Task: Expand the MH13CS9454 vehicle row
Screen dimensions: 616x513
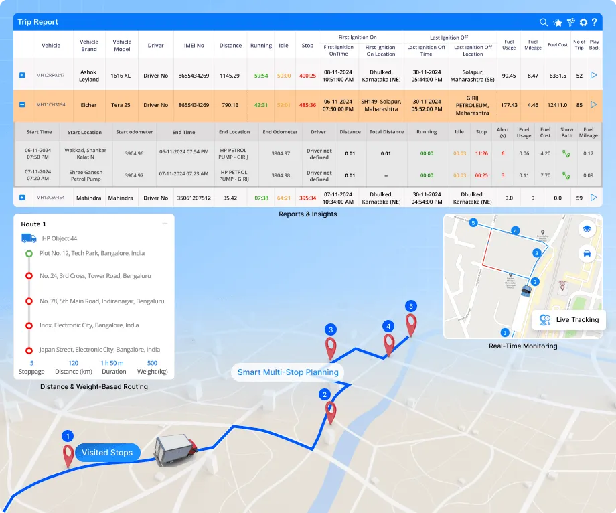Action: tap(22, 198)
